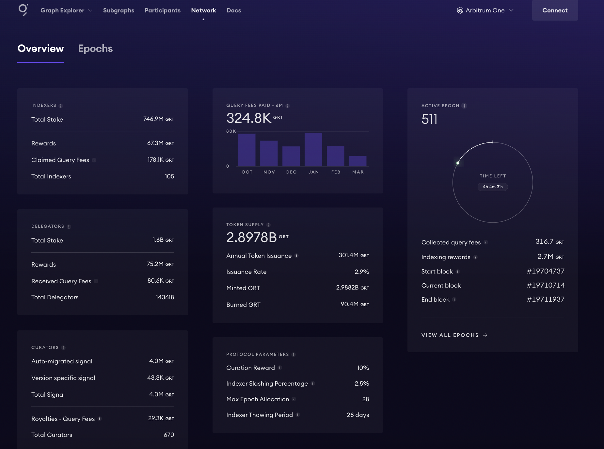
Task: Follow the View All Epochs link
Action: tap(454, 335)
